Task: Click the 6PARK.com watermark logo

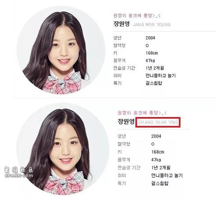Action: 18,172
